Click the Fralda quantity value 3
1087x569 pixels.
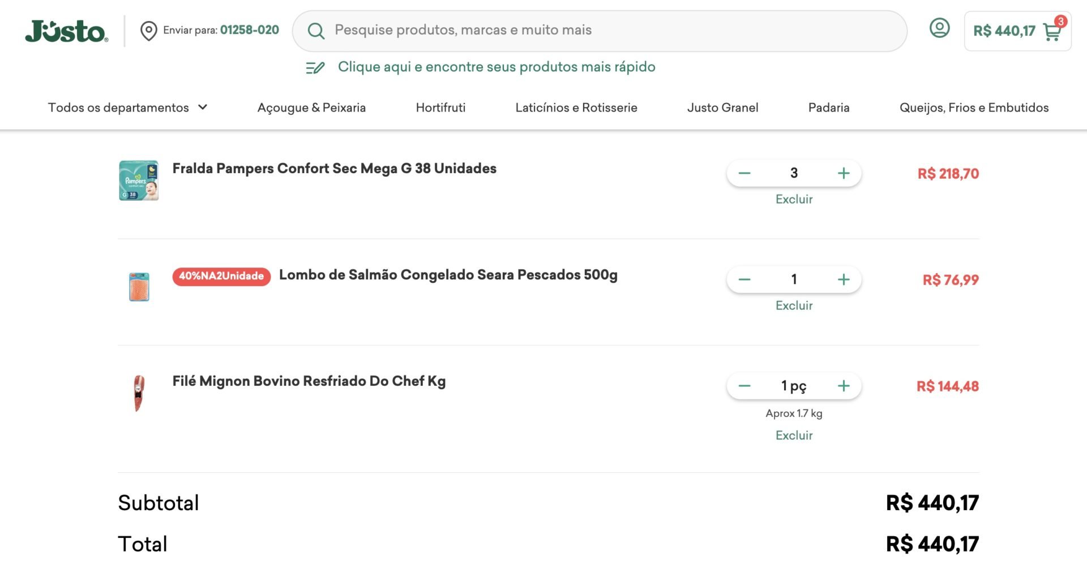[794, 173]
